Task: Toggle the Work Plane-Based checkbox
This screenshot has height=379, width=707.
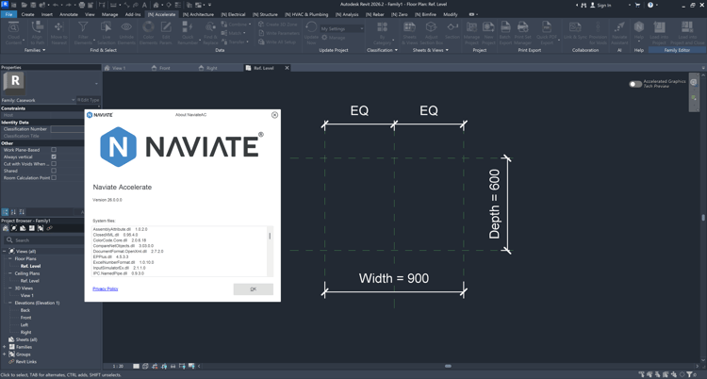Action: pos(54,150)
